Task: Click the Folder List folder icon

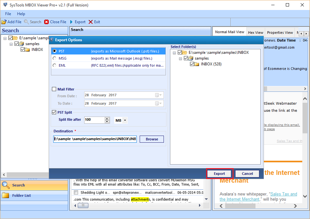Action: click(x=5, y=195)
